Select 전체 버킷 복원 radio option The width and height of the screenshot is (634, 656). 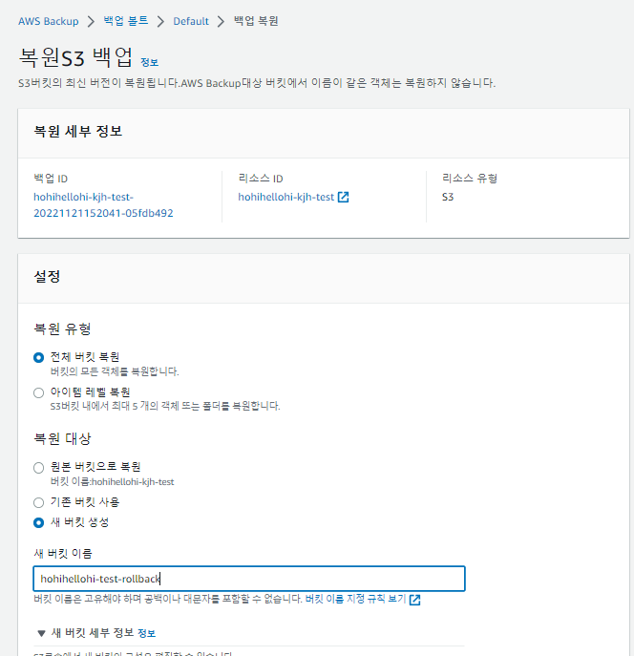(x=38, y=358)
